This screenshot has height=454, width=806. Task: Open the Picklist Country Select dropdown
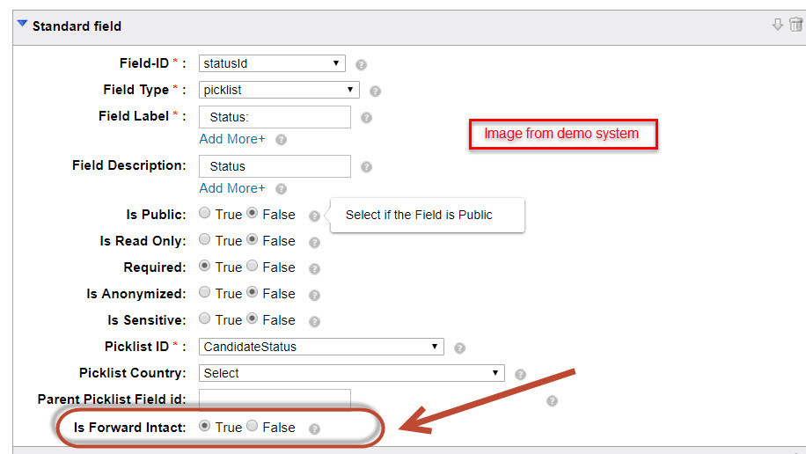coord(352,373)
